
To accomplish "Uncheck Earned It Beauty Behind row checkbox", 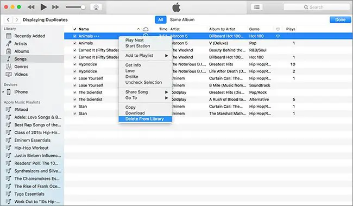I will click(75, 50).
